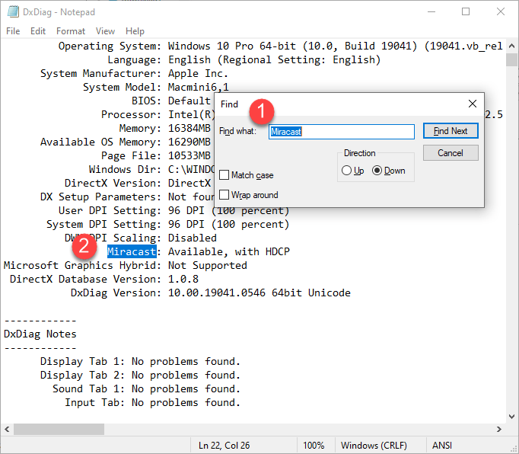Close the Find dialog with X

pos(473,104)
